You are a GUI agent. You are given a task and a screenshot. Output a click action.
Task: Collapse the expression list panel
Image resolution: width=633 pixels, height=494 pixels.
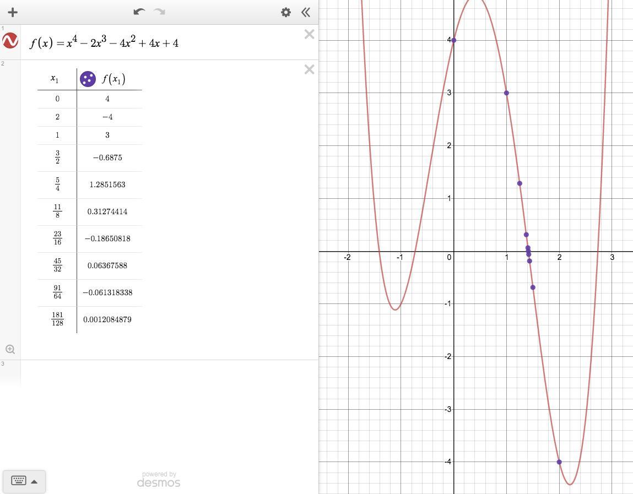(306, 12)
